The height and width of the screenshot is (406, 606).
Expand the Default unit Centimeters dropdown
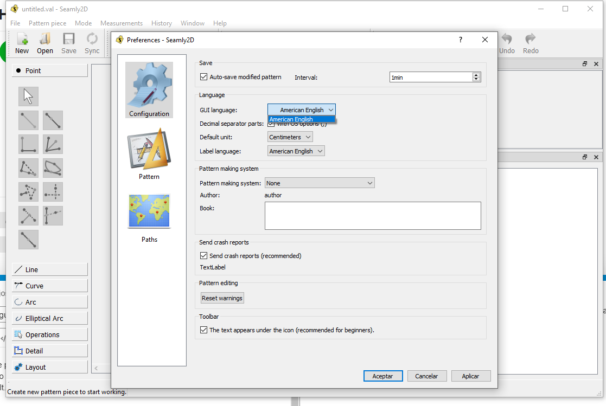coord(290,137)
